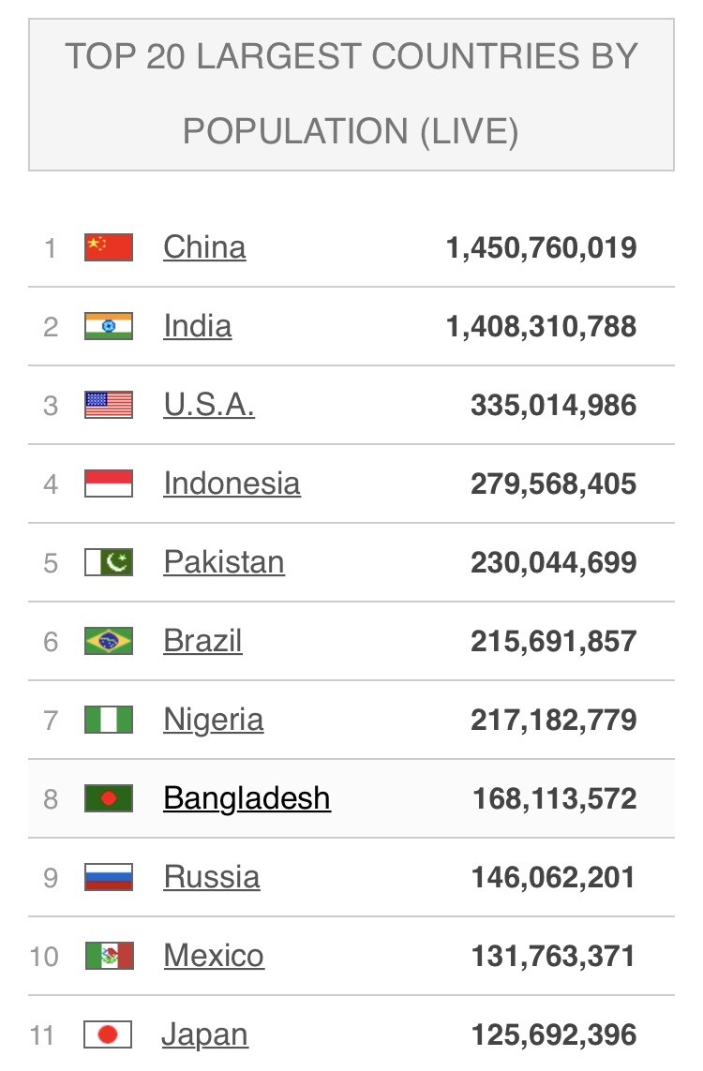Open the China country link

[x=204, y=247]
